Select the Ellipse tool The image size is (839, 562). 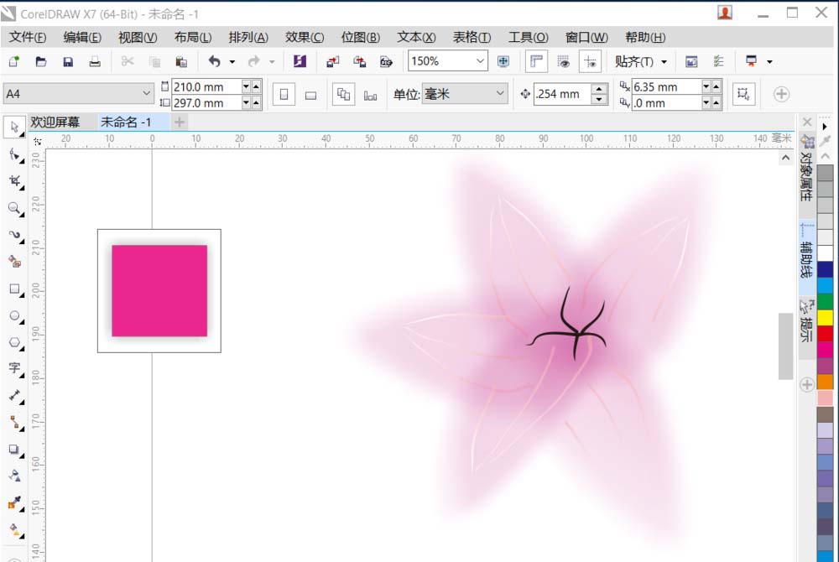pos(14,315)
